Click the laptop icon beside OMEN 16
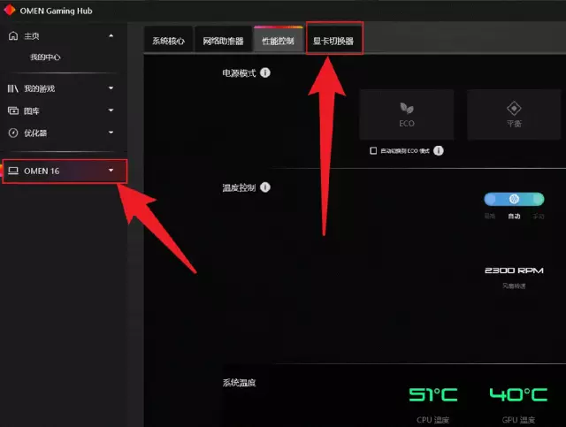This screenshot has height=427, width=566. point(13,171)
